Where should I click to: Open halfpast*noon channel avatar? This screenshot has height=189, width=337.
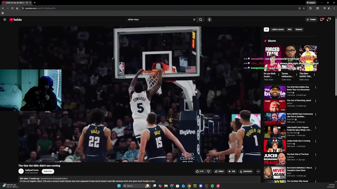tap(21, 171)
